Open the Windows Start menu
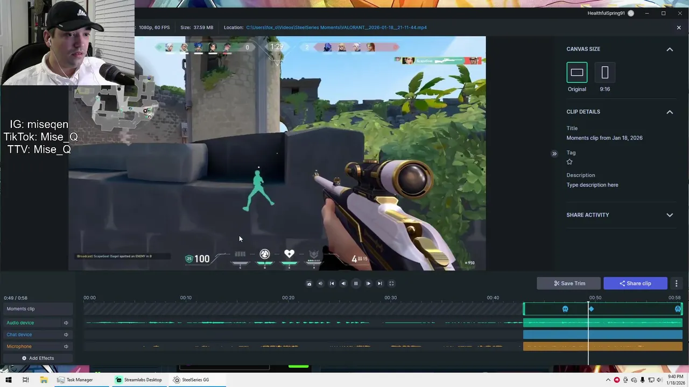Screen dimensions: 689x387 [8, 380]
